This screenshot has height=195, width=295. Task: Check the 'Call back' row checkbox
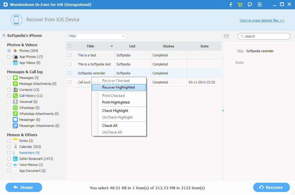pyautogui.click(x=69, y=82)
